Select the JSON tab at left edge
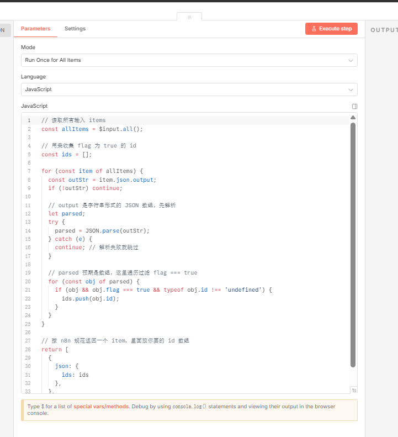This screenshot has width=398, height=437. [4, 30]
